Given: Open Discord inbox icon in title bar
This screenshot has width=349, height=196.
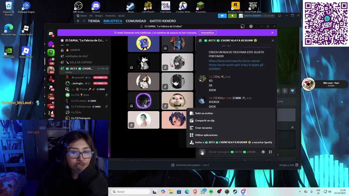Looking at the screenshot, I should click(x=243, y=26).
